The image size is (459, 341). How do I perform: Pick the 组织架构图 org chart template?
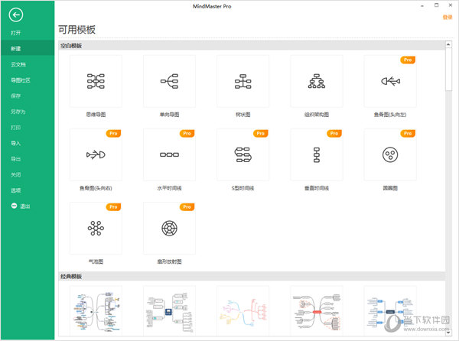coord(316,81)
